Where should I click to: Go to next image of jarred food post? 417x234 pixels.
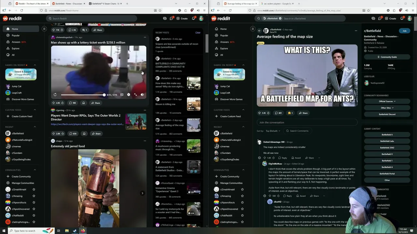point(142,193)
